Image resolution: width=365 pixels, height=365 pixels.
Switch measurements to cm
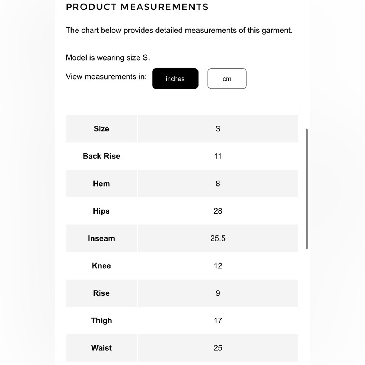227,79
